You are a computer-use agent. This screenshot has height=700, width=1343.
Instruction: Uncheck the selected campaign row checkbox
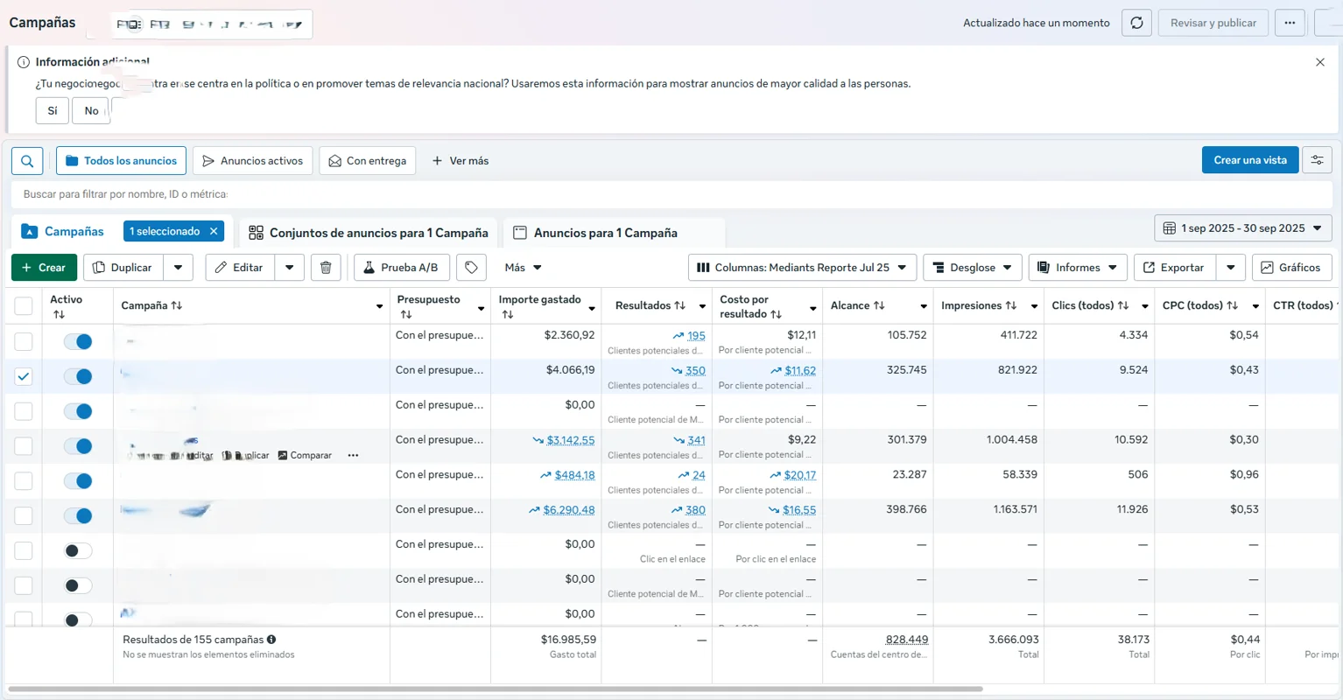24,376
